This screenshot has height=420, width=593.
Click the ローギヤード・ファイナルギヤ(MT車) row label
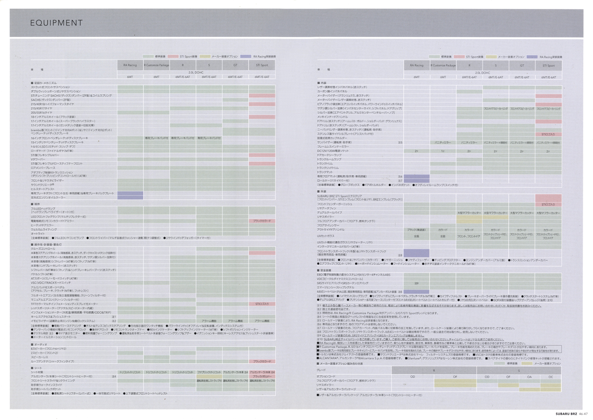click(52, 151)
